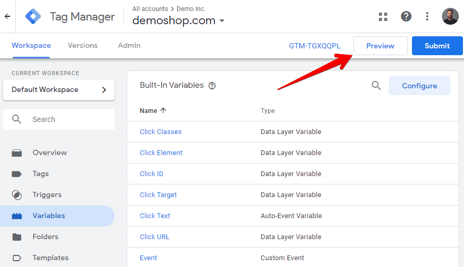Click the Tag Manager diamond logo
The height and width of the screenshot is (267, 464).
click(x=33, y=16)
